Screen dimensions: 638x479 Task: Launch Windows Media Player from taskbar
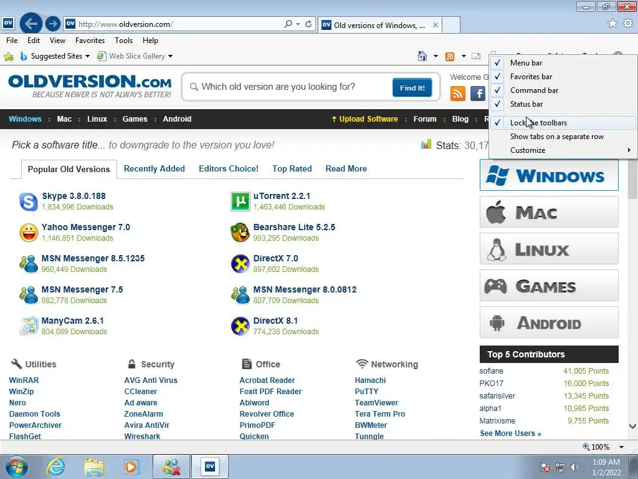tap(131, 467)
